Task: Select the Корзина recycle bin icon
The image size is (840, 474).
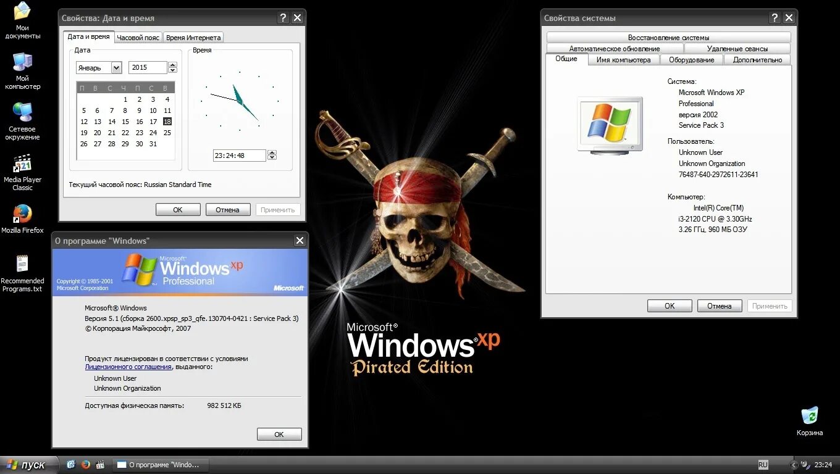Action: tap(809, 422)
